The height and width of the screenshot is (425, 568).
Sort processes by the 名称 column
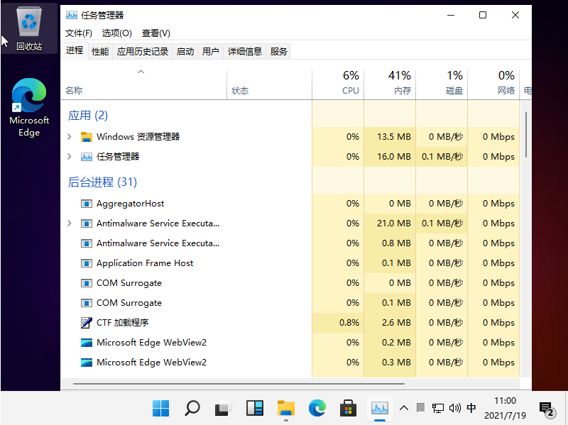74,89
